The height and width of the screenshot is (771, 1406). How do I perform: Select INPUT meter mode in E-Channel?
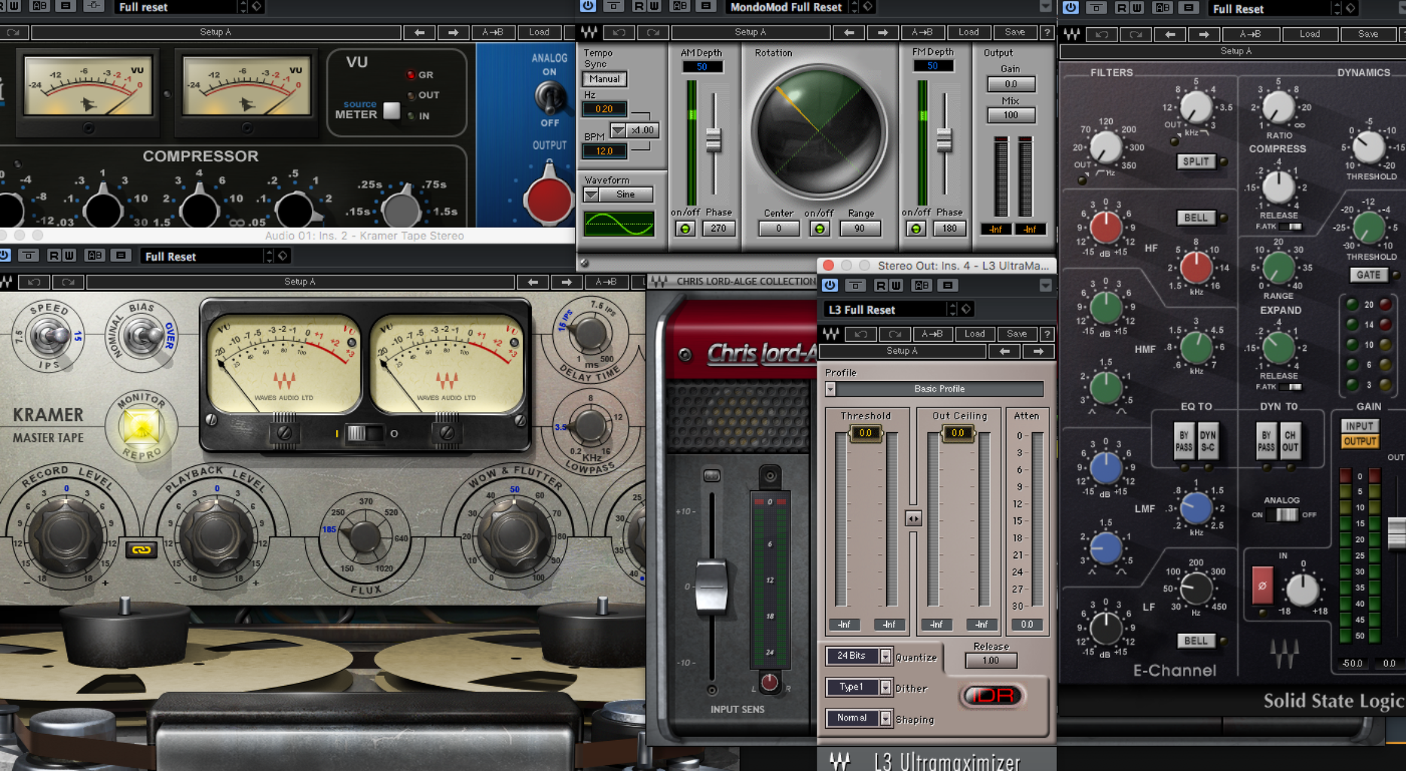tap(1359, 426)
